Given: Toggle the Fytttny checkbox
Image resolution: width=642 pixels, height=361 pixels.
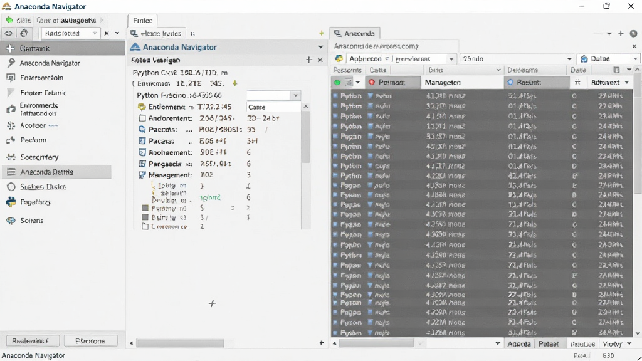Looking at the screenshot, I should coord(145,207).
